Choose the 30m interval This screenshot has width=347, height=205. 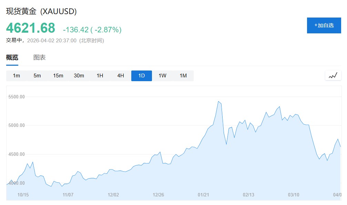79,76
